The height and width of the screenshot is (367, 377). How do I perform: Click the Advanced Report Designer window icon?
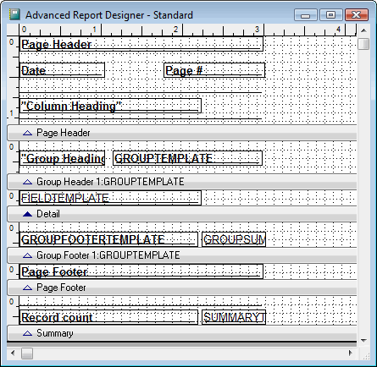pyautogui.click(x=14, y=14)
